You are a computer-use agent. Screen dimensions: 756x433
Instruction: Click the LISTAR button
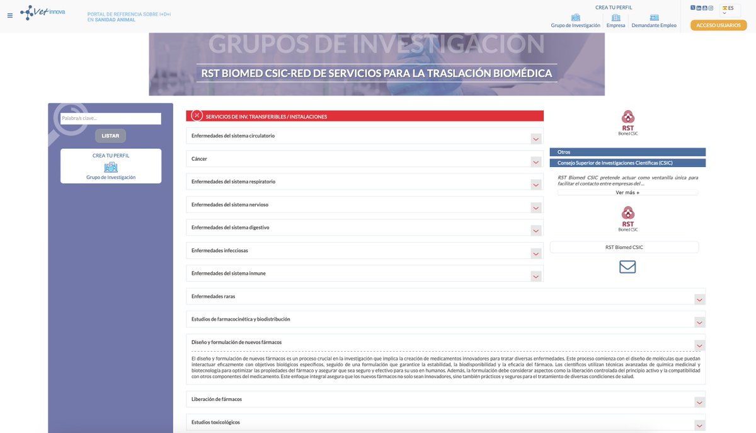[111, 136]
